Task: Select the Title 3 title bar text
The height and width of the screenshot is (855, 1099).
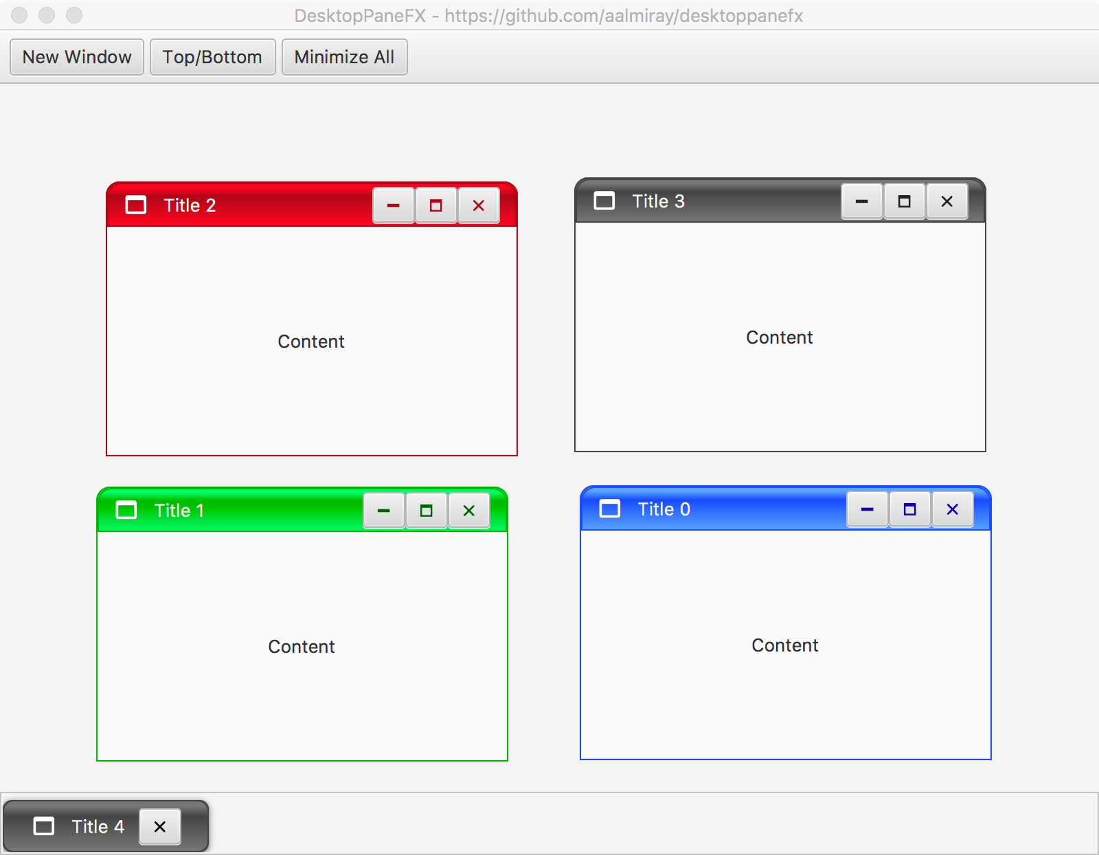Action: [x=658, y=201]
